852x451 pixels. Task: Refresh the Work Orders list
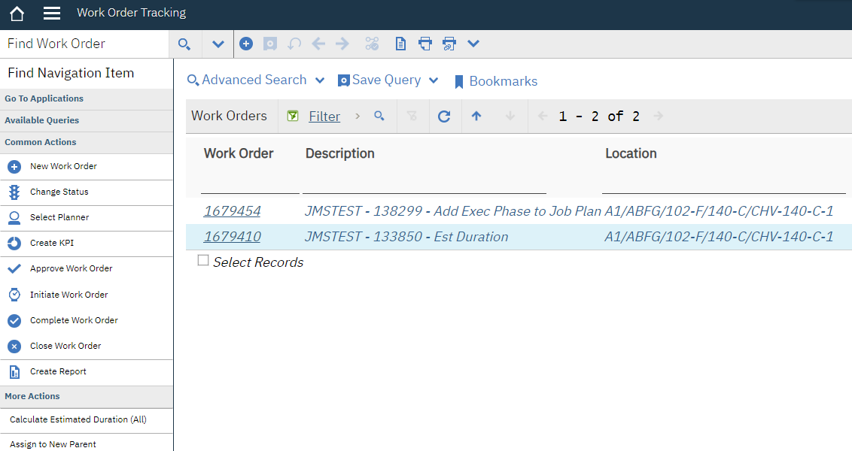click(x=444, y=116)
